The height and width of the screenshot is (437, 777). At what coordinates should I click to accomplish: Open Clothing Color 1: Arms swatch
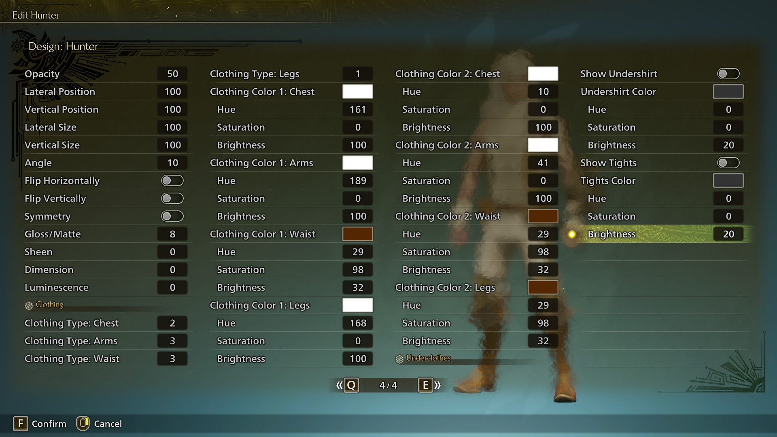(x=358, y=163)
